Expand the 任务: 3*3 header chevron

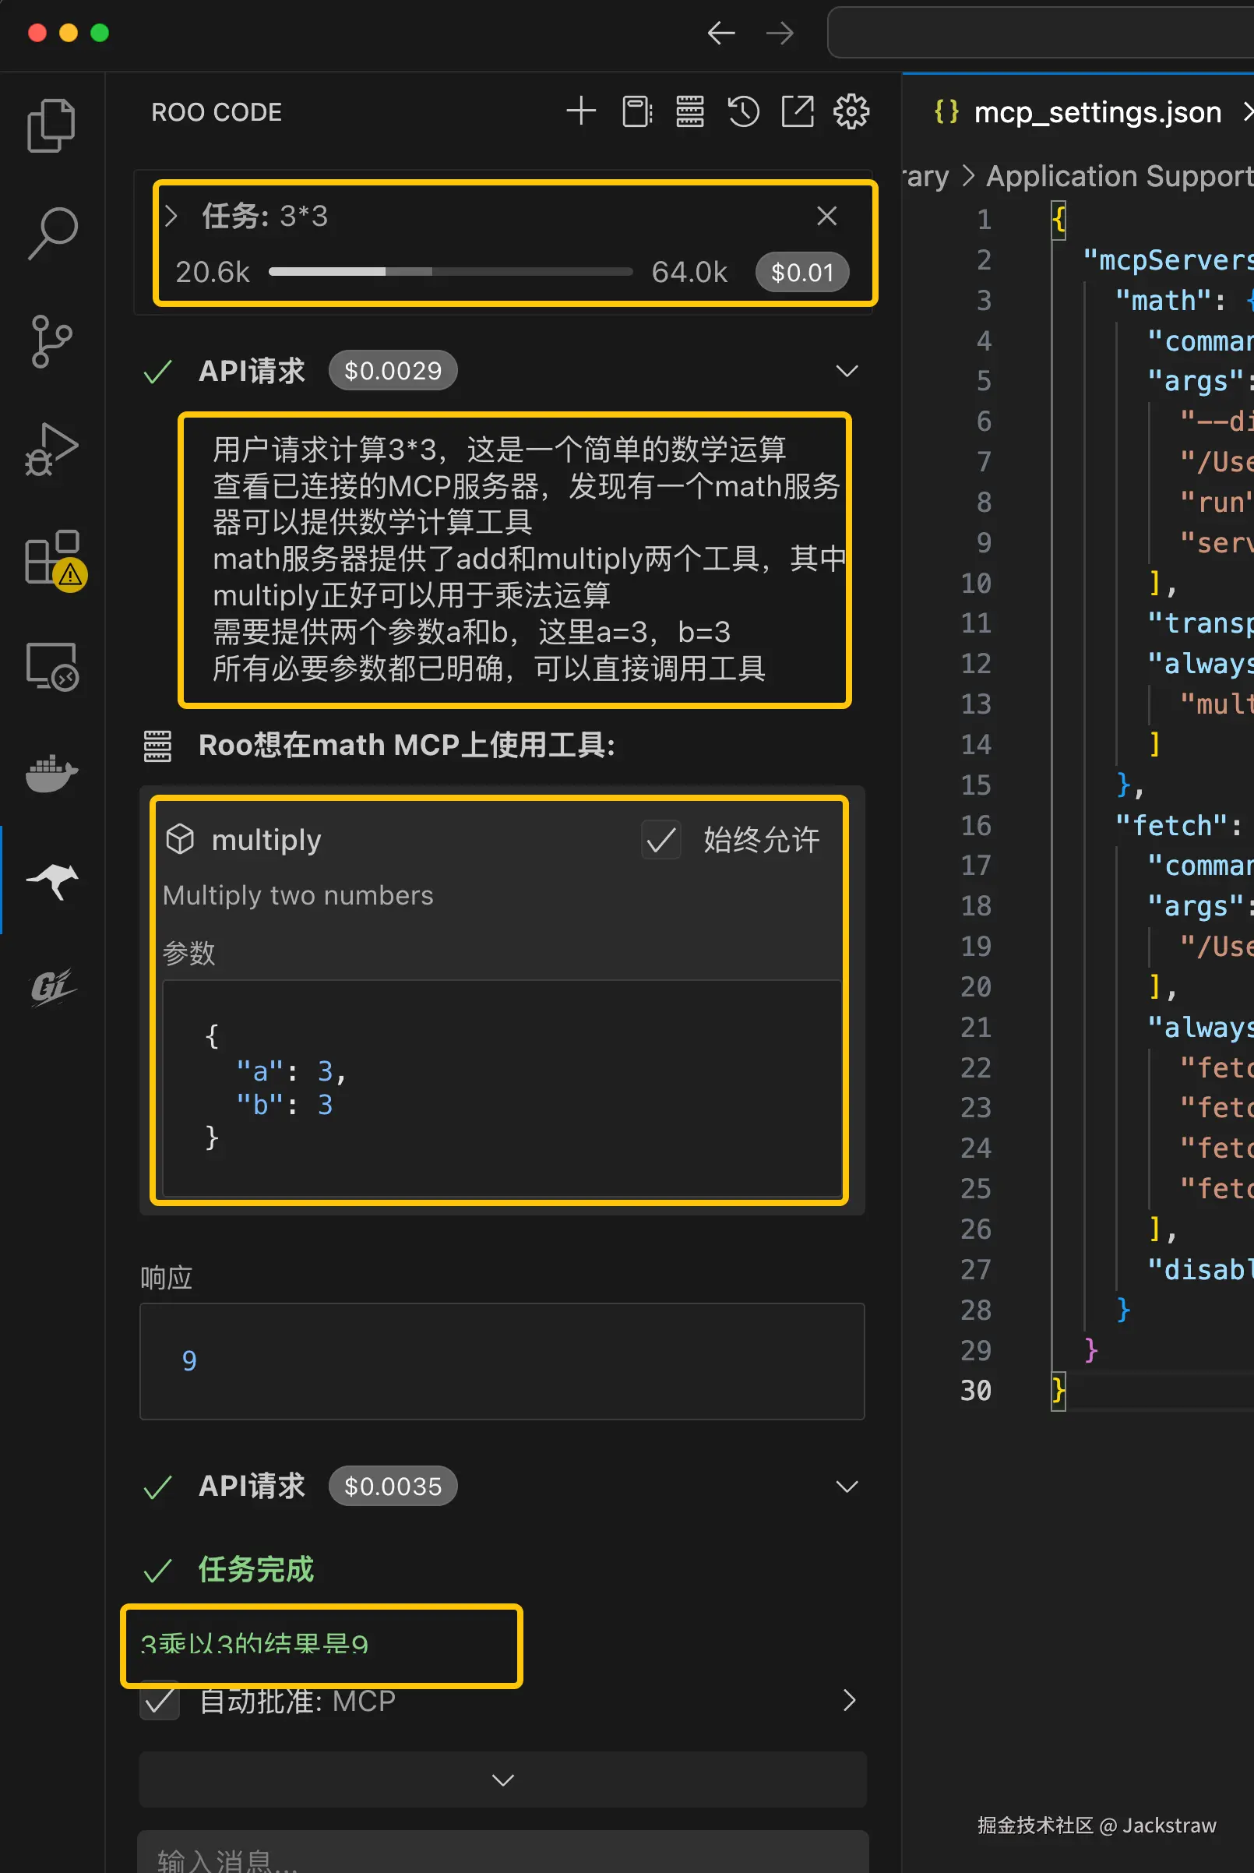[x=173, y=215]
